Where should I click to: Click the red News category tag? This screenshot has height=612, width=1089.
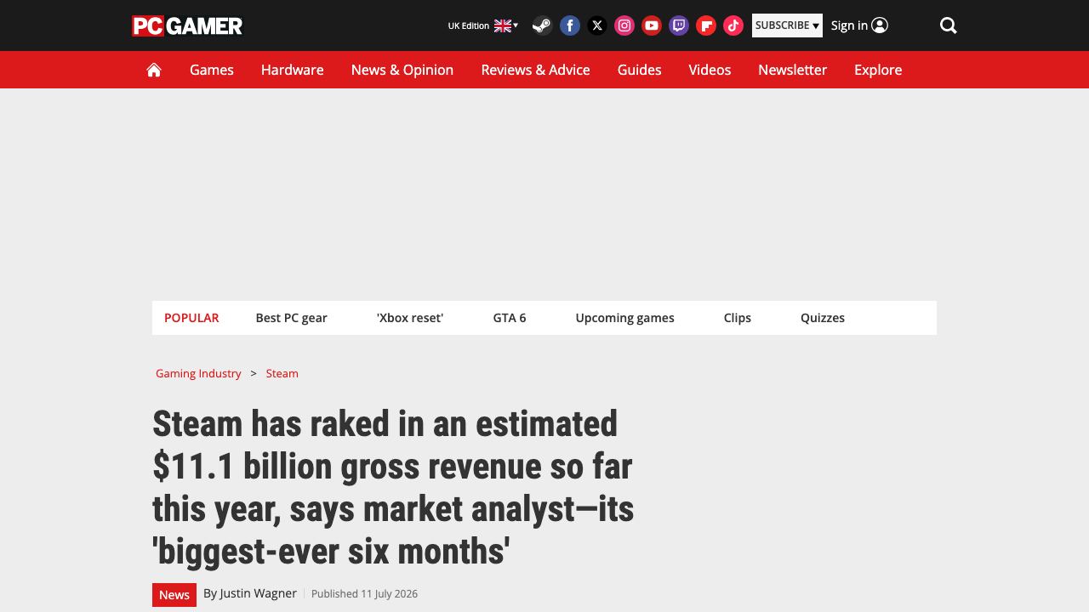pos(174,594)
